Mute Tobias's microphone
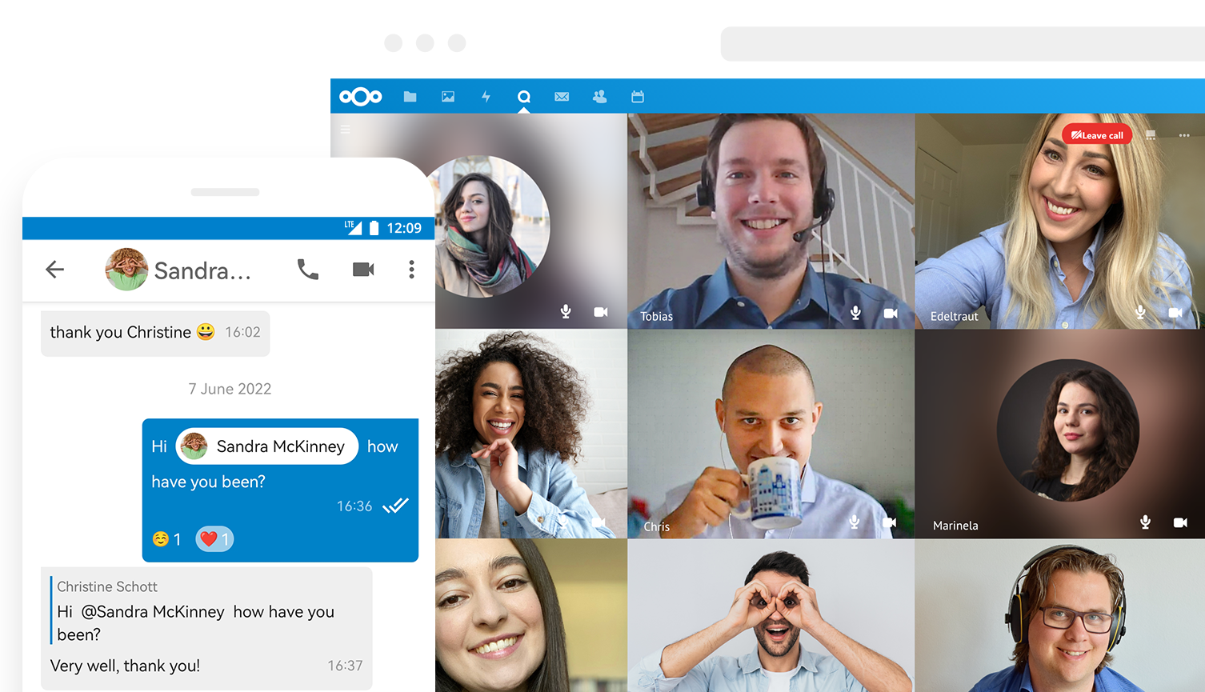The width and height of the screenshot is (1205, 692). click(x=854, y=312)
